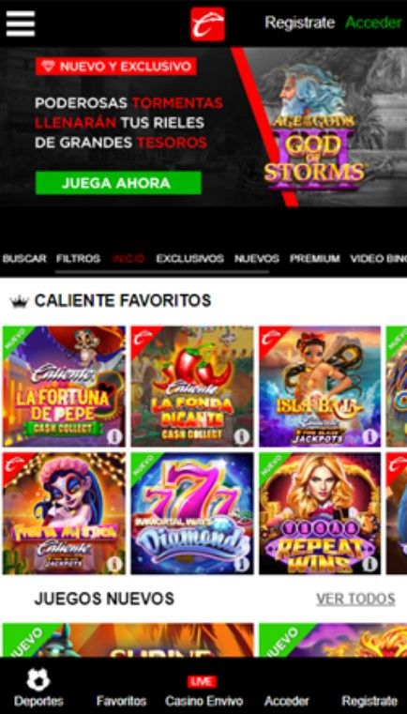The image size is (407, 714).
Task: Open Casino Envivo LIVE icon
Action: 202,681
